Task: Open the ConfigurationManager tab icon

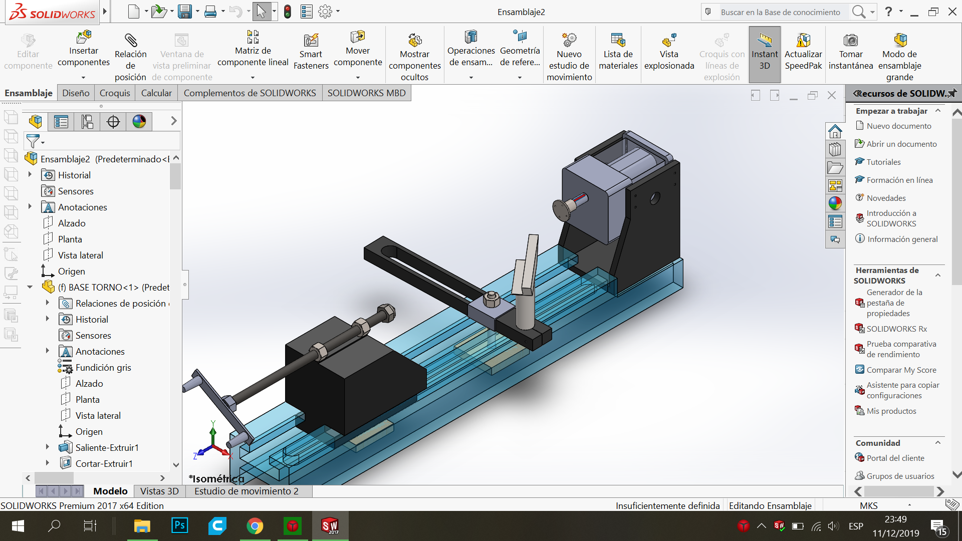Action: click(x=87, y=121)
